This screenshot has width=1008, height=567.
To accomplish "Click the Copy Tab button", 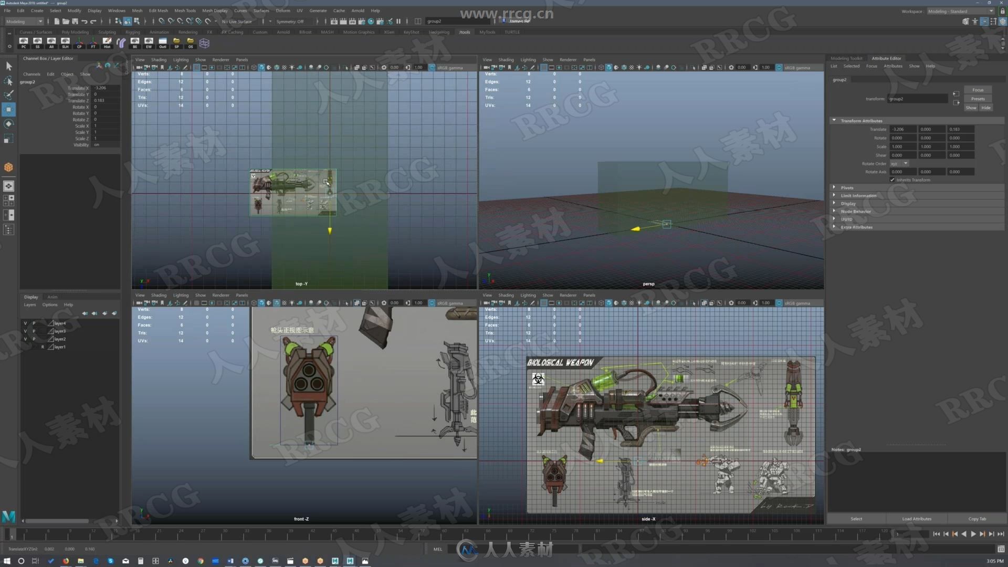I will 977,519.
